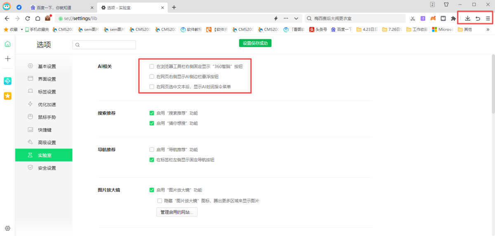Reload the page with the refresh icon
The height and width of the screenshot is (236, 495).
pyautogui.click(x=28, y=19)
